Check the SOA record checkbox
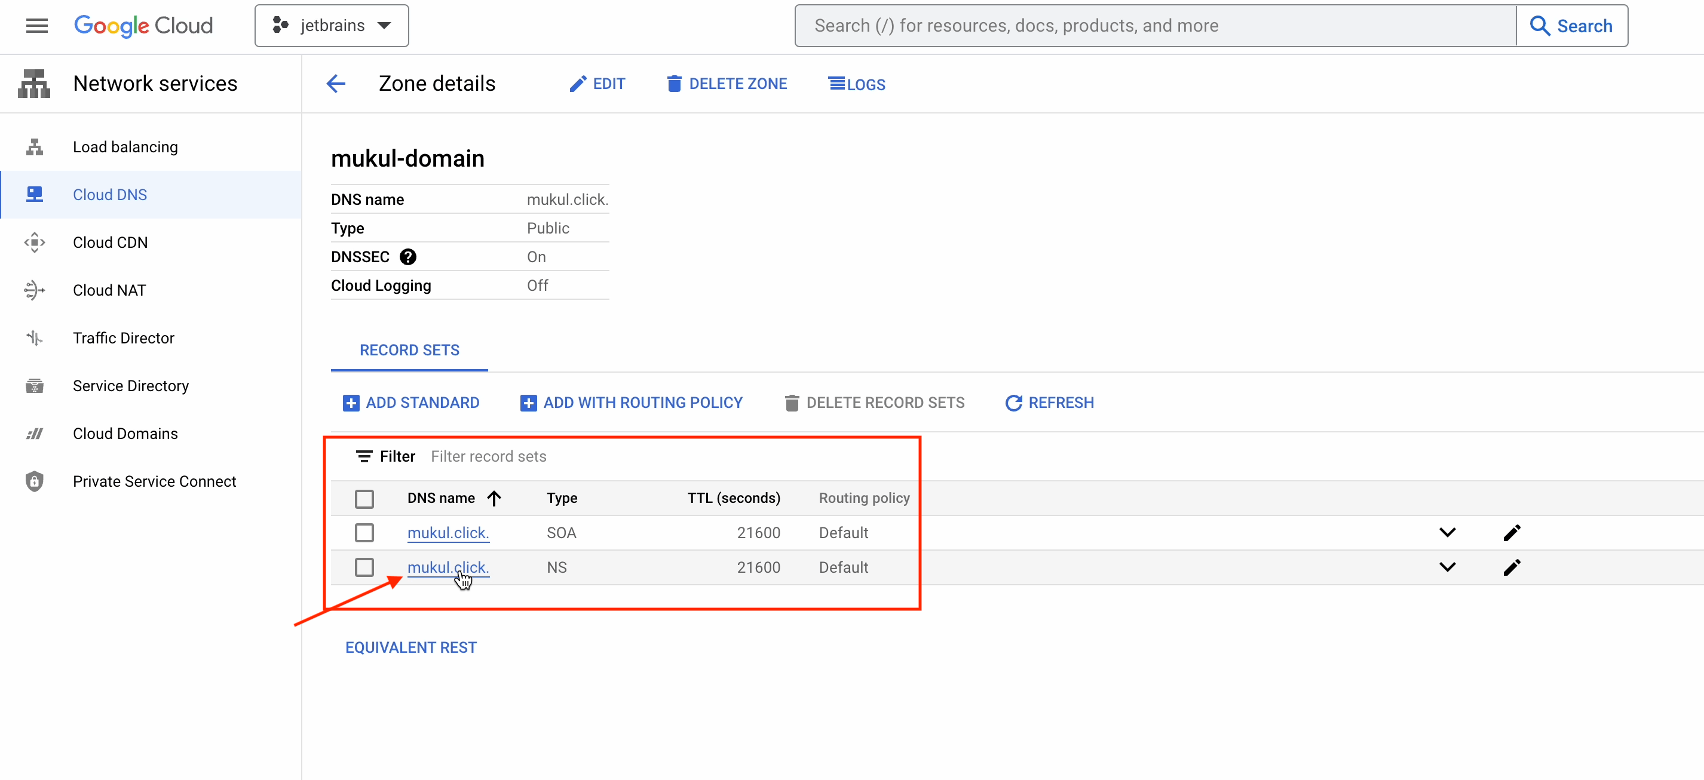The image size is (1704, 780). 364,533
